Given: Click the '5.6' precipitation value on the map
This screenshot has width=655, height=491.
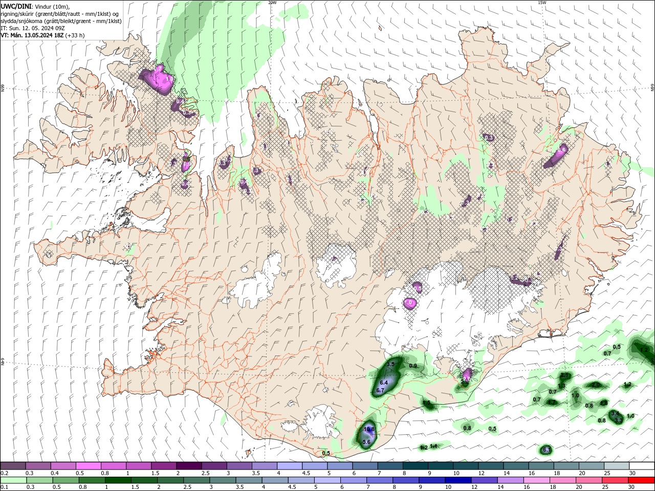Looking at the screenshot, I should click(x=366, y=442).
